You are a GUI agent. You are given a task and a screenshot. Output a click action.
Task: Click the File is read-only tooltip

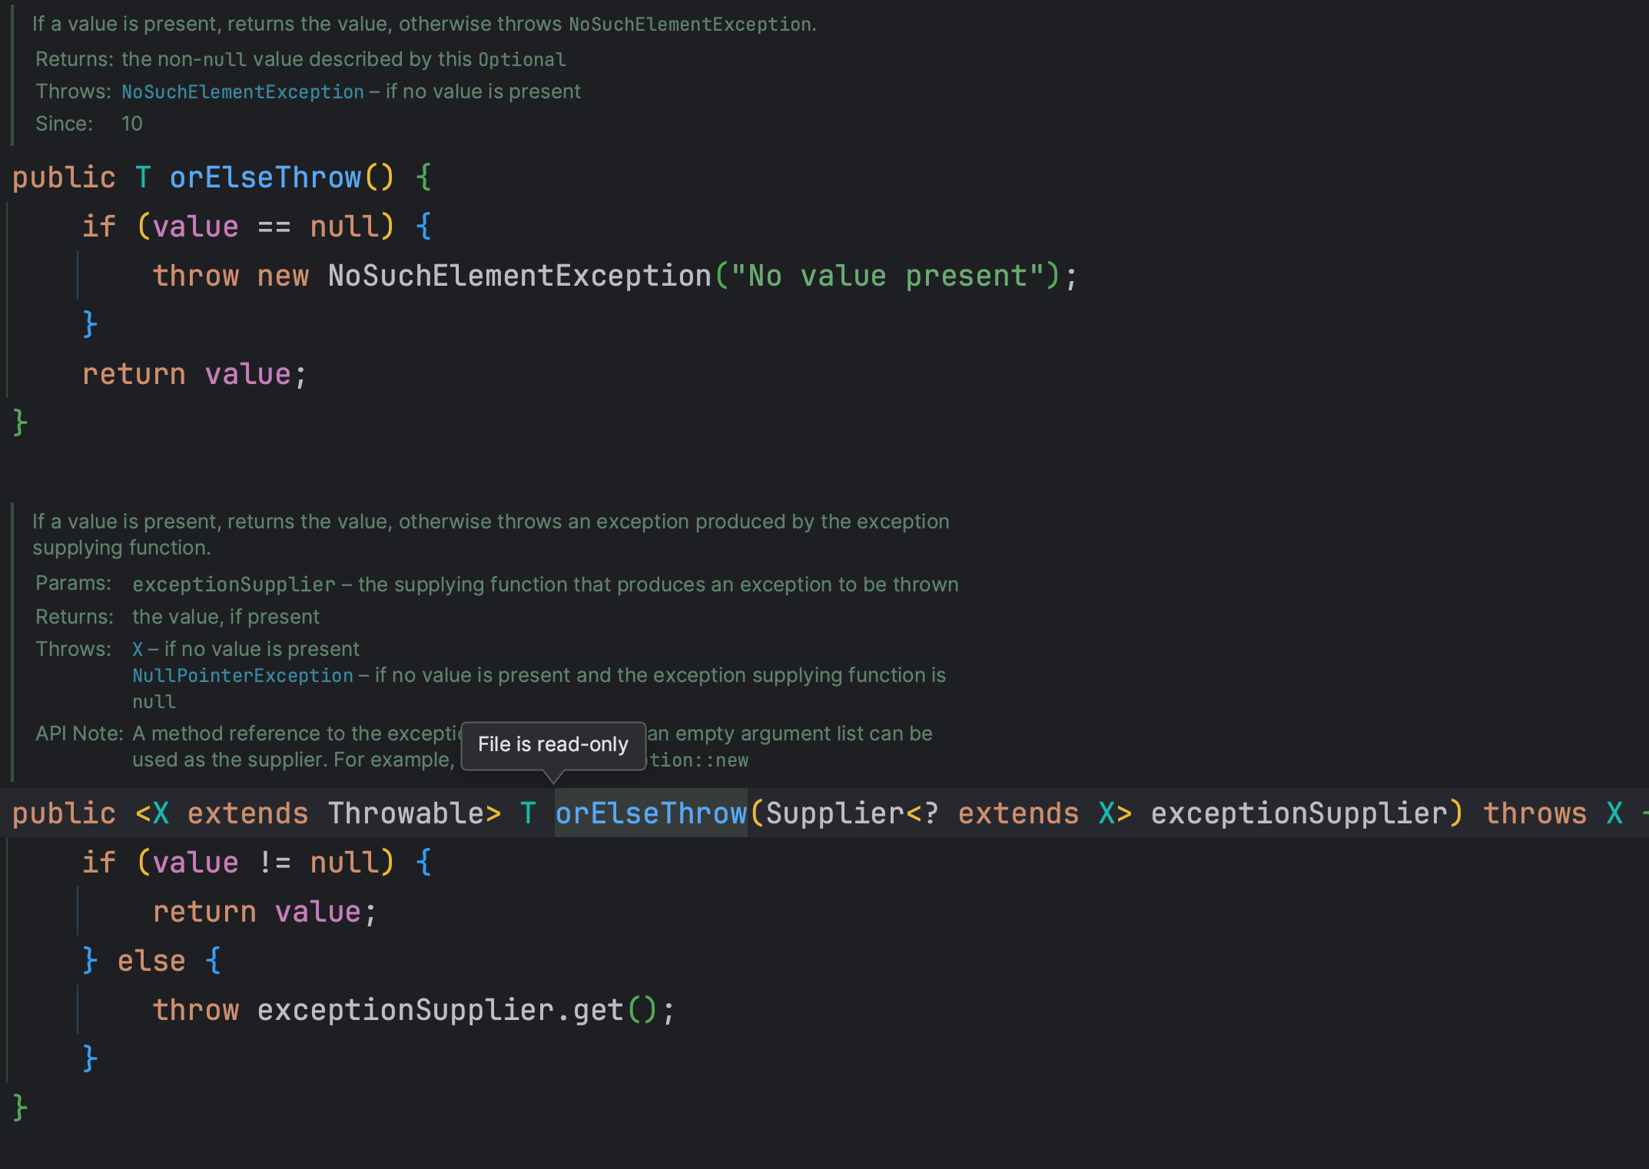[x=552, y=744]
